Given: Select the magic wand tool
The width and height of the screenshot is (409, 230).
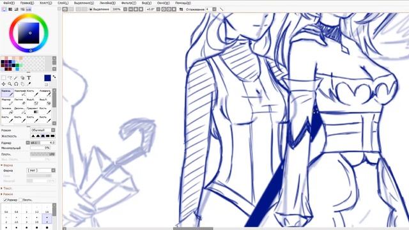Looking at the screenshot, I should [x=16, y=78].
